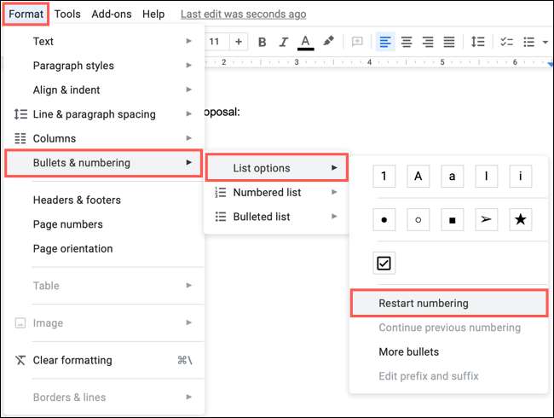Viewport: 554px width, 418px height.
Task: Select the hollow circle bullet style
Action: pos(418,219)
